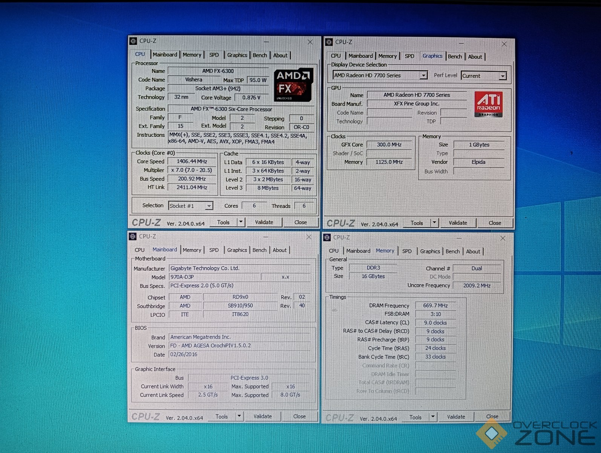
Task: Minimize the Radeon graphics CPU-Z window
Action: tap(461, 43)
